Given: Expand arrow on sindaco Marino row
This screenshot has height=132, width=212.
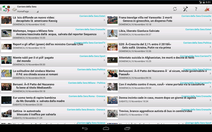Looking at the screenshot, I should (x=104, y=73).
